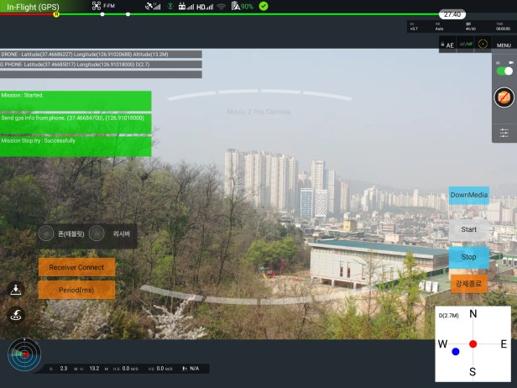Open the camera MENU
The height and width of the screenshot is (388, 517).
pos(504,45)
